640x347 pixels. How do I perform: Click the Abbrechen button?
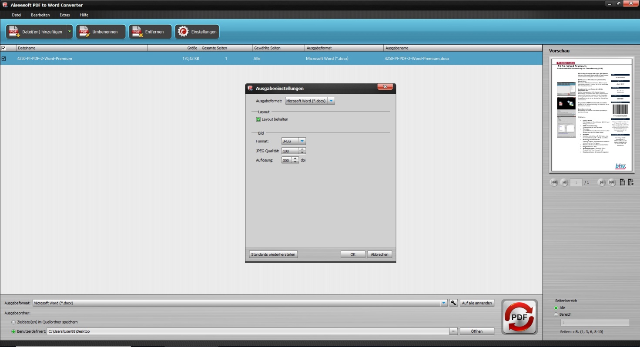[x=380, y=254]
